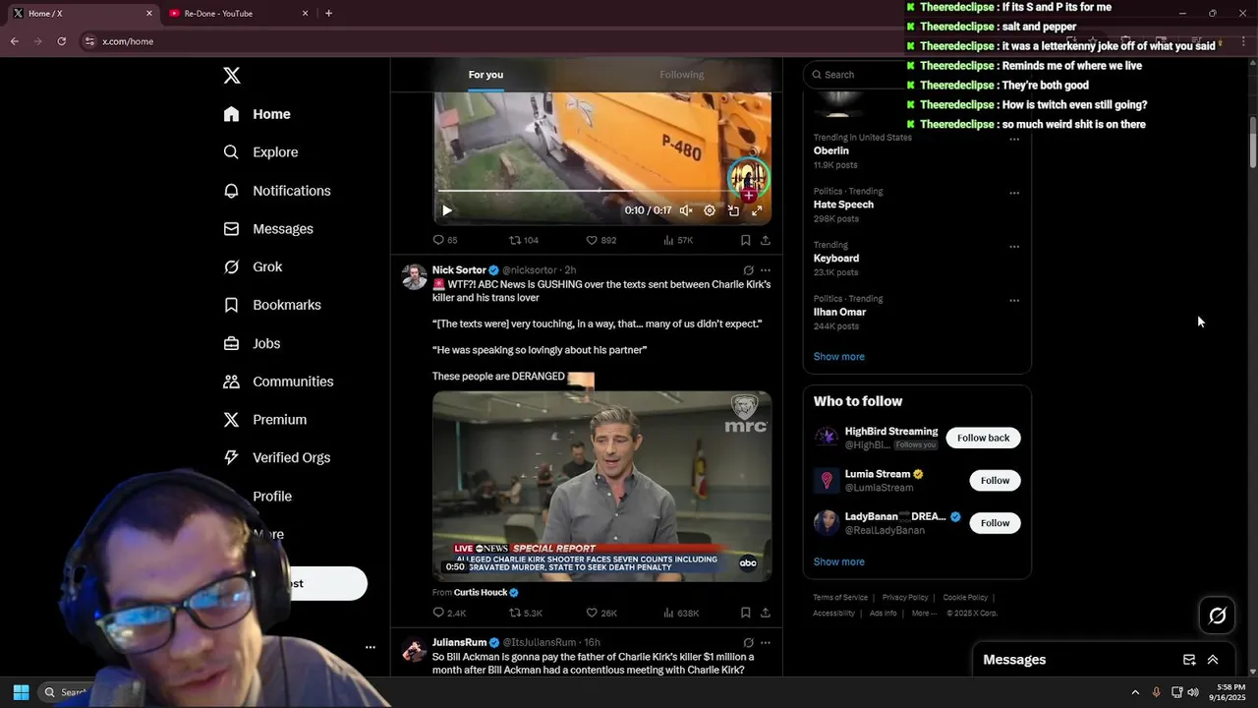
Task: Click the X logo in sidebar
Action: pyautogui.click(x=231, y=76)
